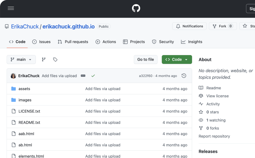The width and height of the screenshot is (255, 158).
Task: Open the erikachuck.github.io repository link
Action: coord(68,27)
